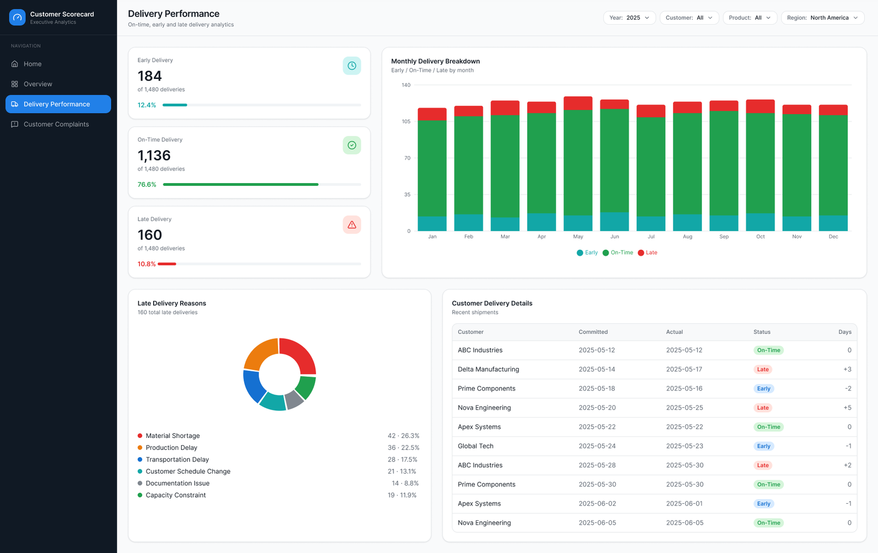Click the green Capacity Constraint legend dot

[140, 495]
